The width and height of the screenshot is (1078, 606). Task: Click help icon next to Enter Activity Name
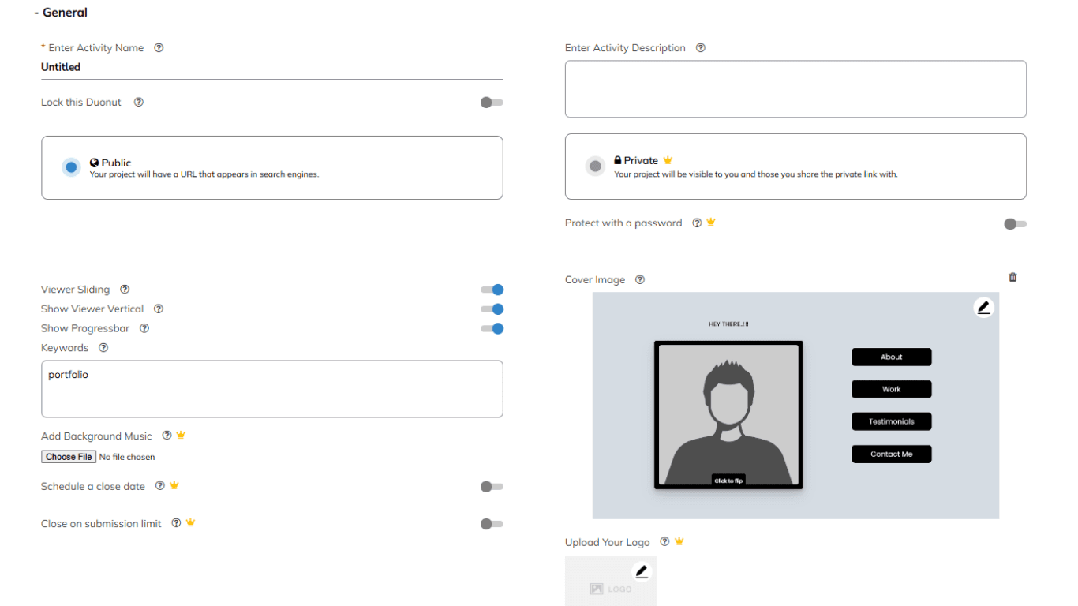(x=159, y=48)
